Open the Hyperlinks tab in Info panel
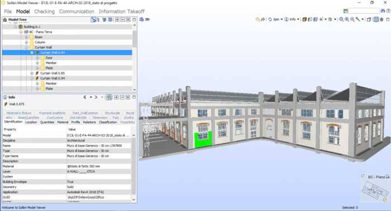Screen dimensions: 391x211 [x=127, y=122]
